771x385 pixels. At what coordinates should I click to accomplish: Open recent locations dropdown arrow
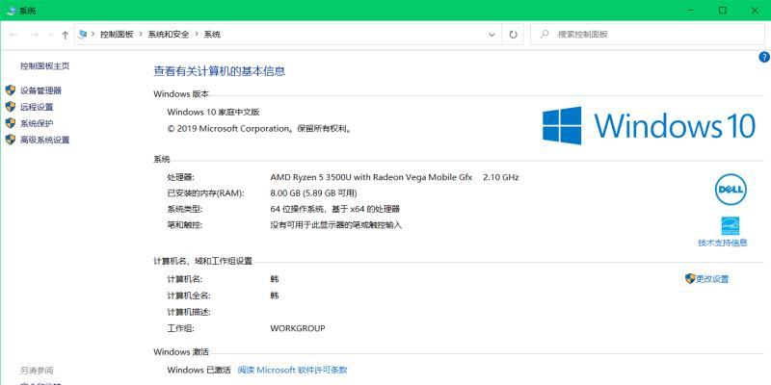click(x=51, y=35)
